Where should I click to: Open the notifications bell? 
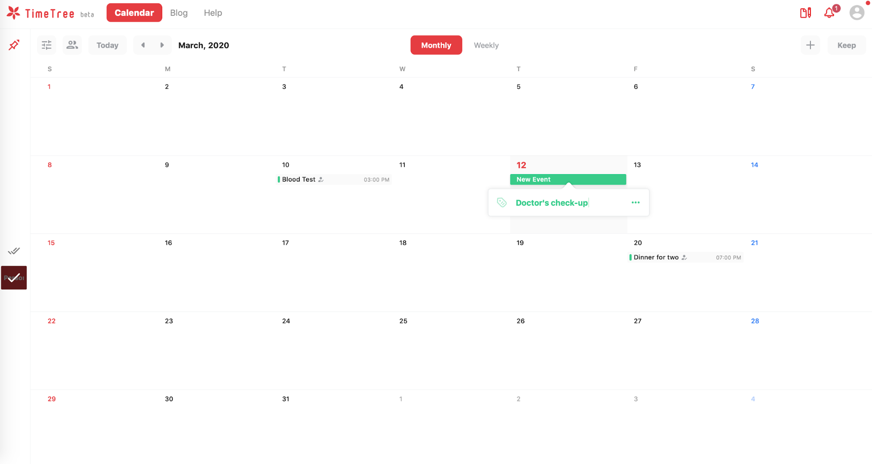tap(829, 13)
